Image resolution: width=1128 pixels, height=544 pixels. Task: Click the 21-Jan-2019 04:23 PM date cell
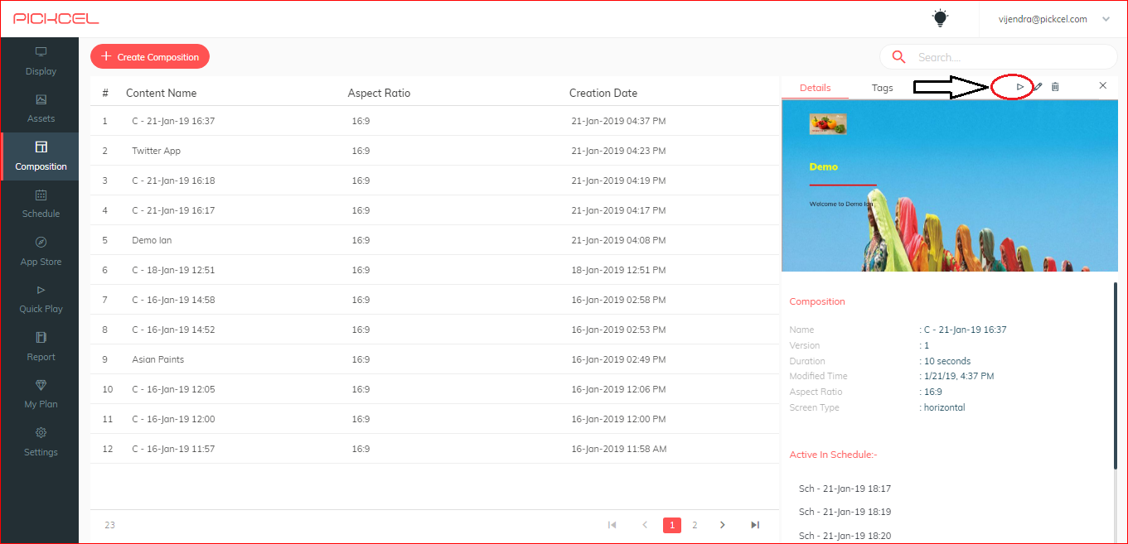[x=618, y=151]
